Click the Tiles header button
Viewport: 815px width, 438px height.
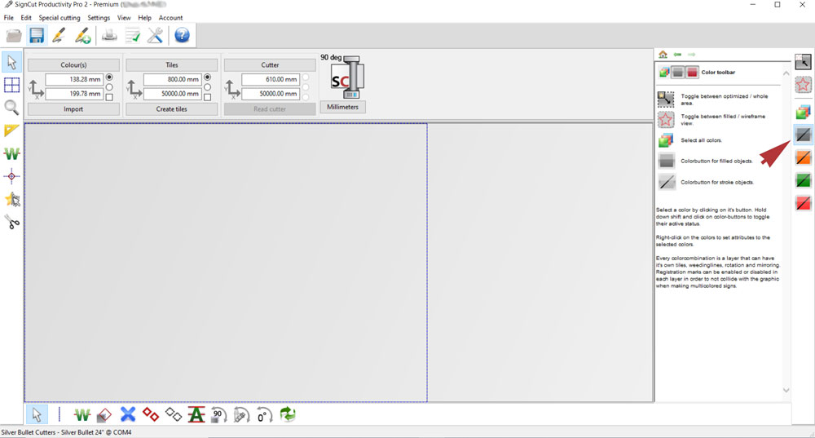click(x=171, y=65)
